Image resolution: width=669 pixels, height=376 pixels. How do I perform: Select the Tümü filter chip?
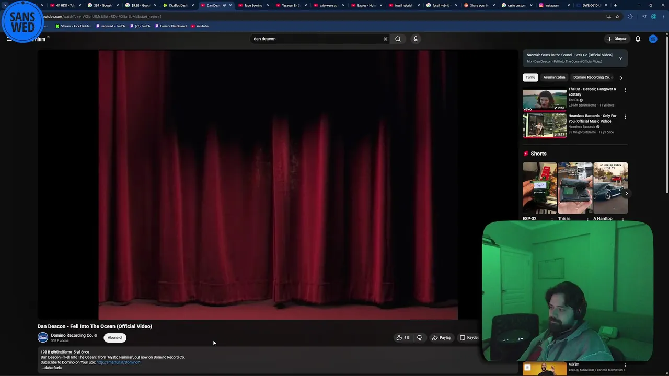coord(530,77)
